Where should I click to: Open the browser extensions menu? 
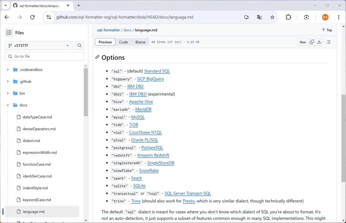click(x=288, y=17)
